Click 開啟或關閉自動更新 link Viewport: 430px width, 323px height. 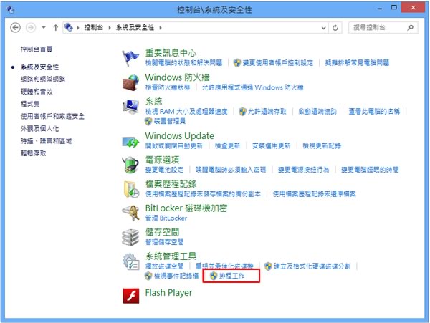pos(174,146)
